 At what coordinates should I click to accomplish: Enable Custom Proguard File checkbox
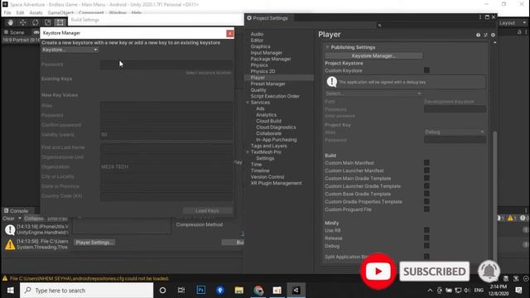click(426, 209)
